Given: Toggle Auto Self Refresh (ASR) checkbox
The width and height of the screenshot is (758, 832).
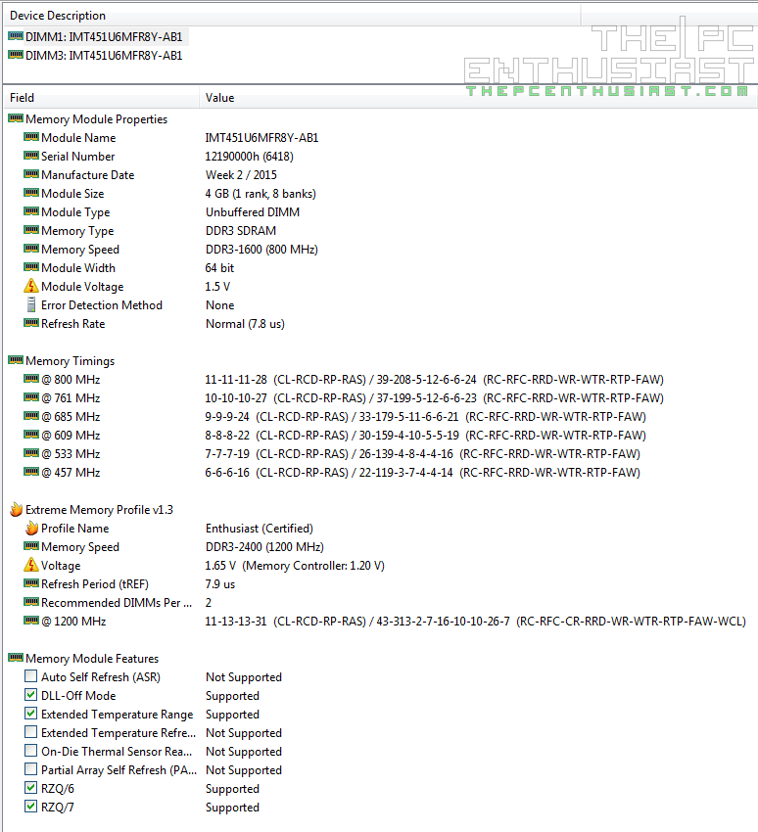Looking at the screenshot, I should point(30,676).
